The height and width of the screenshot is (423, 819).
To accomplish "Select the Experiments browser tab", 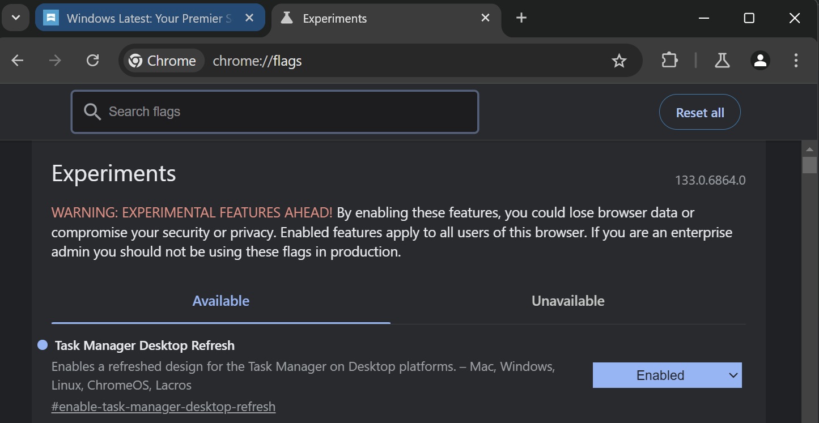I will pos(385,18).
